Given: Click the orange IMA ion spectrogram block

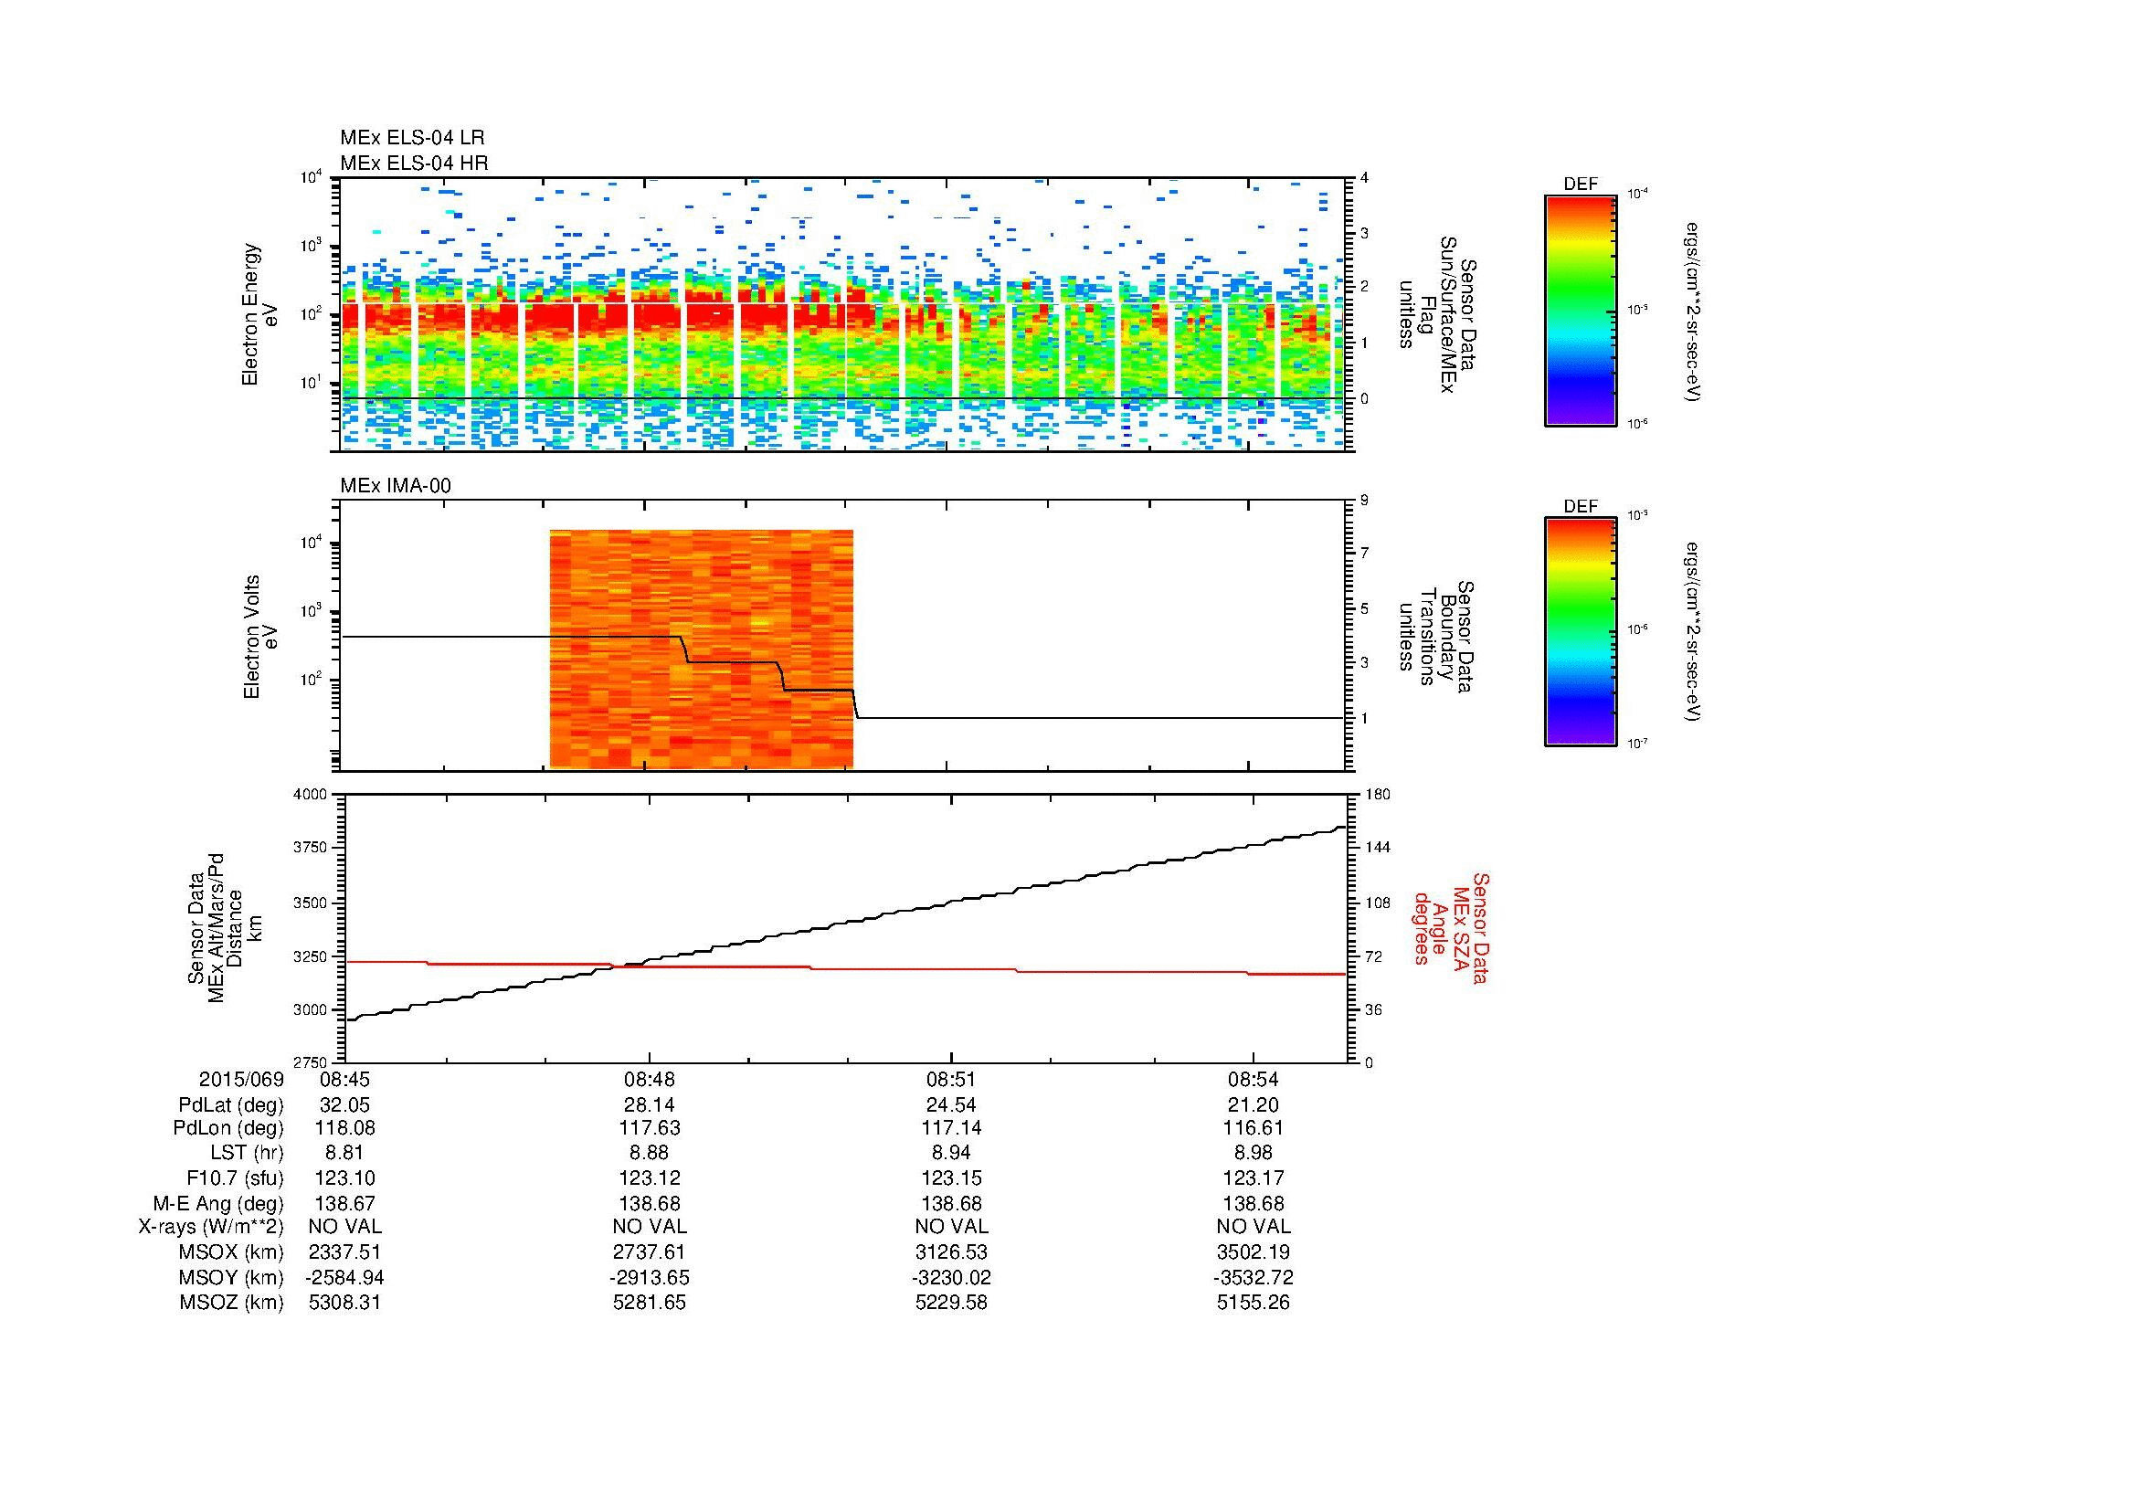Looking at the screenshot, I should tap(701, 649).
